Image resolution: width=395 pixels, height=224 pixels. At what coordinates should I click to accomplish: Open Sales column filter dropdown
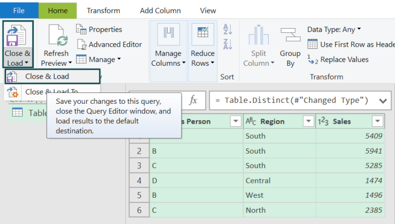click(377, 121)
